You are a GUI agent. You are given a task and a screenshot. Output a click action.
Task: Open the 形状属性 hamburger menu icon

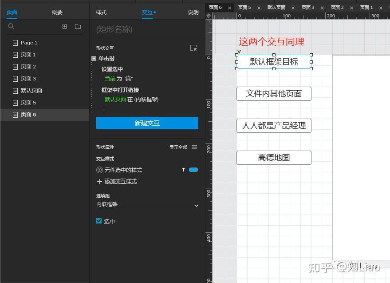194,147
